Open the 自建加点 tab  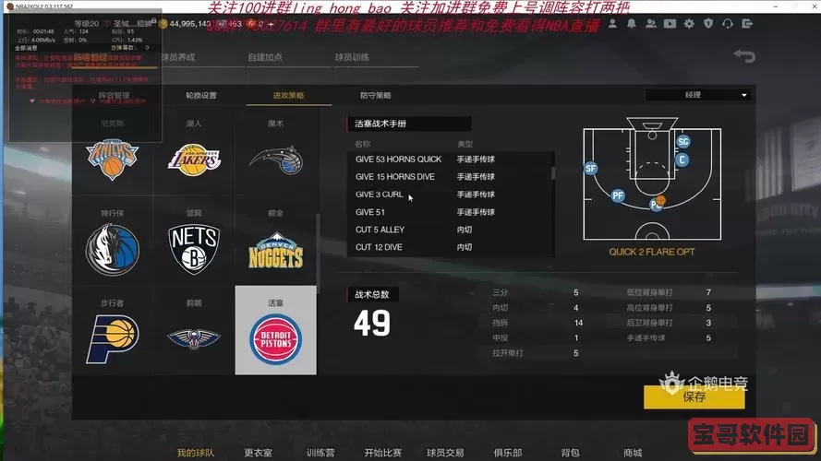tap(265, 57)
